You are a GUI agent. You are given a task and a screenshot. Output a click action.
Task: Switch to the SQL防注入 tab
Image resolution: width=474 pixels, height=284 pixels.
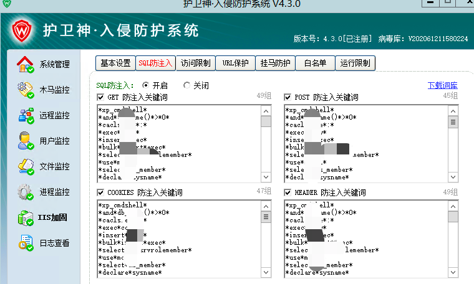155,63
